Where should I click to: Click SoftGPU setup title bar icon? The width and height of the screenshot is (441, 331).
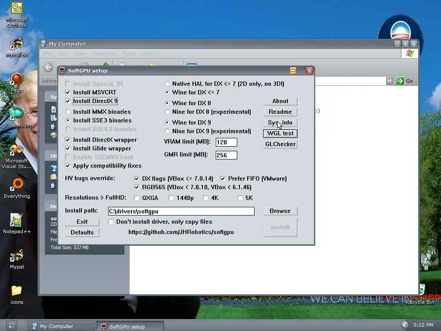click(x=62, y=70)
